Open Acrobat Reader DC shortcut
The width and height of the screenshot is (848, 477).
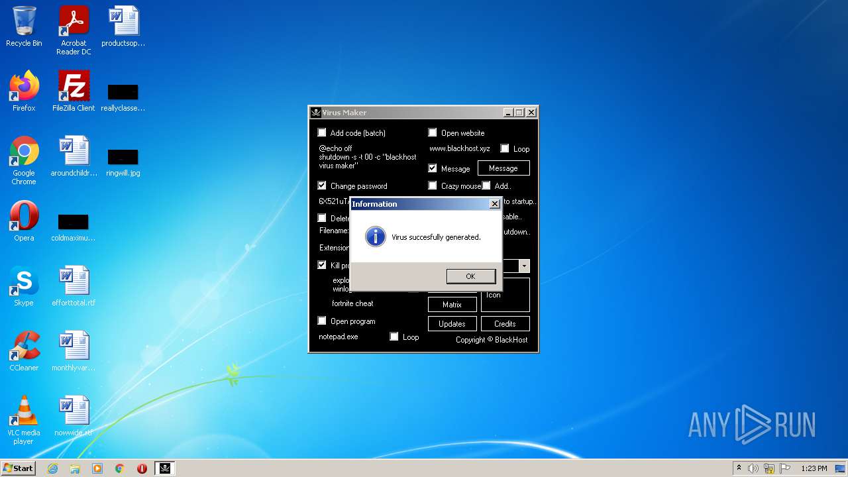point(74,30)
